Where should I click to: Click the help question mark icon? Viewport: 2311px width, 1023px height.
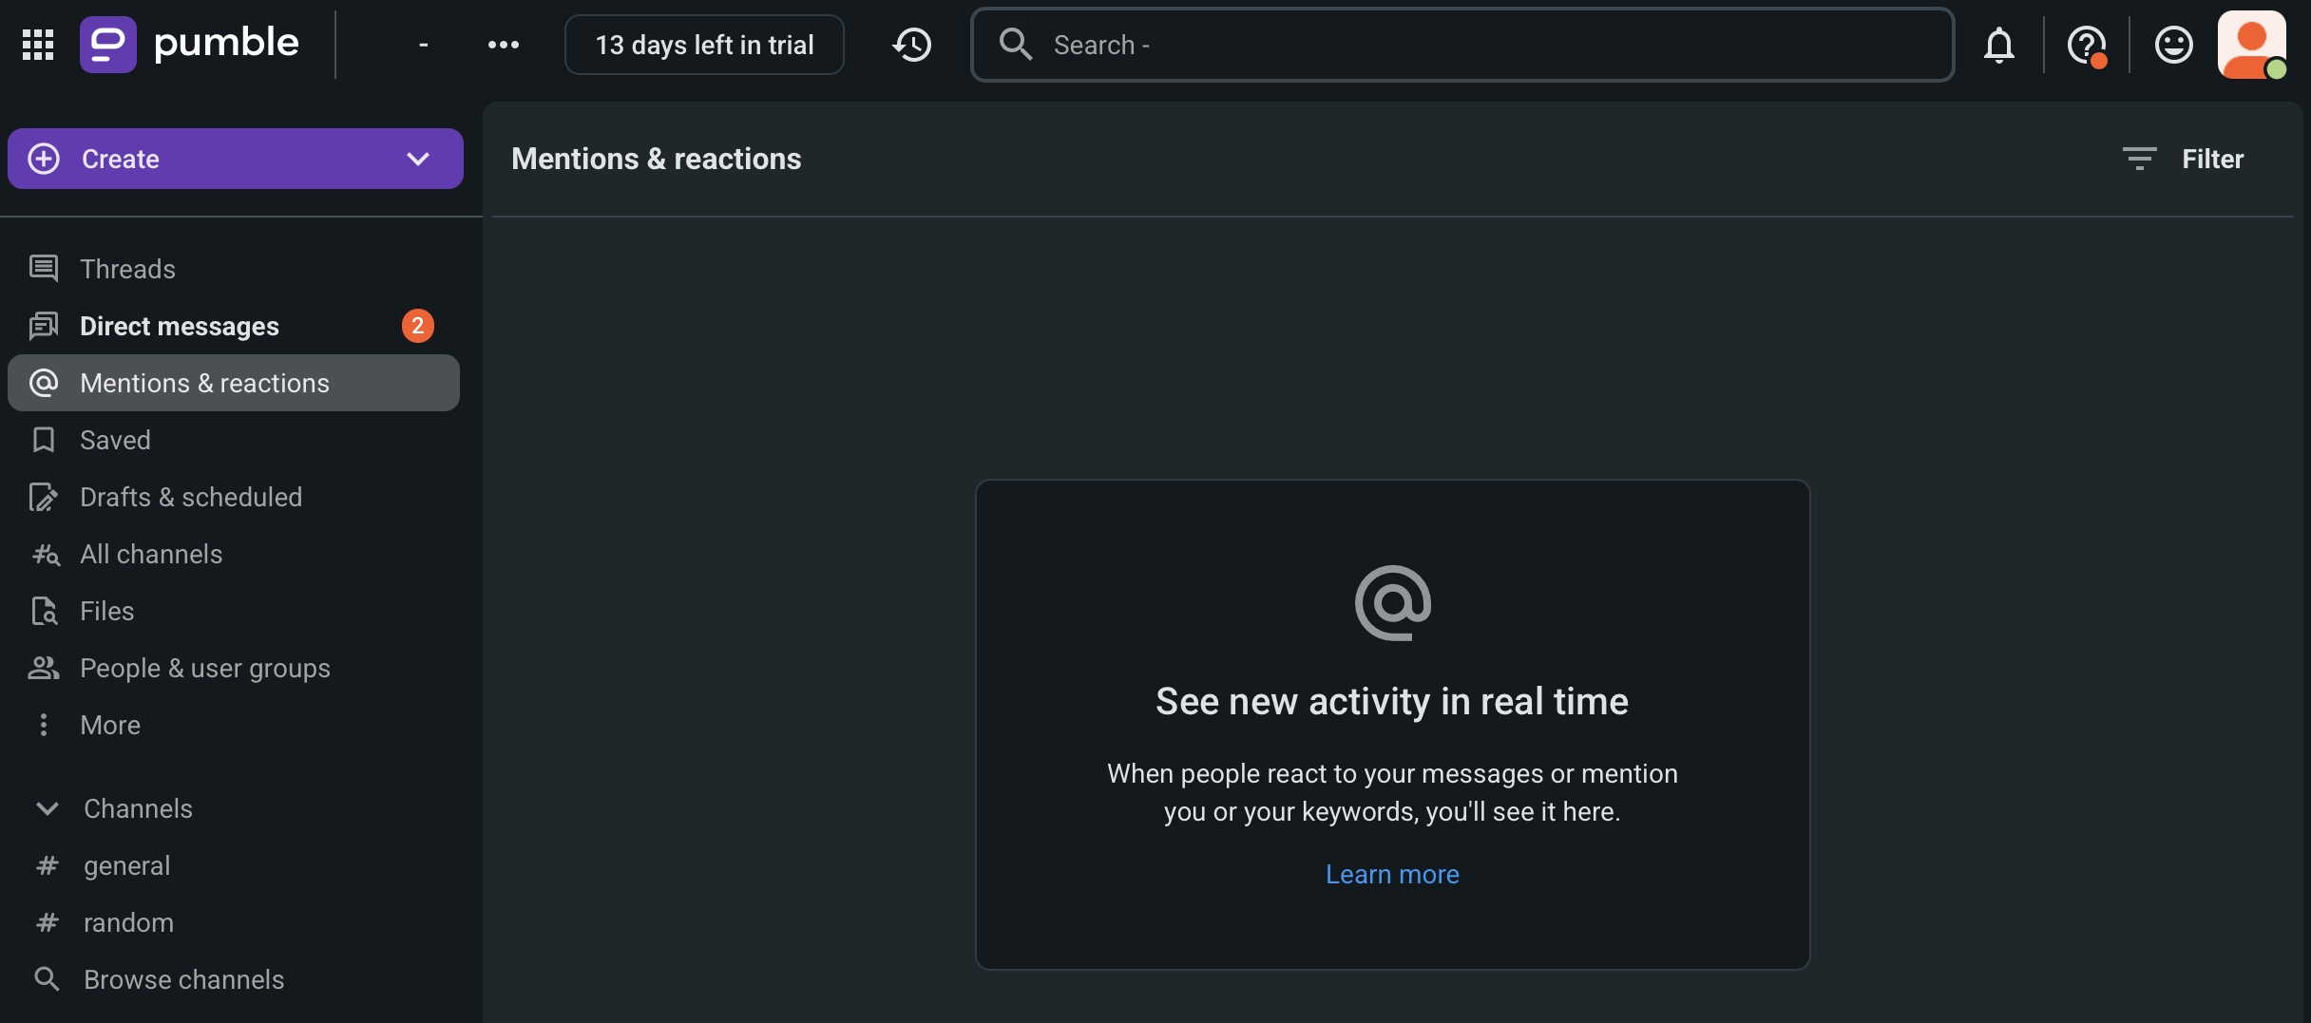2088,45
